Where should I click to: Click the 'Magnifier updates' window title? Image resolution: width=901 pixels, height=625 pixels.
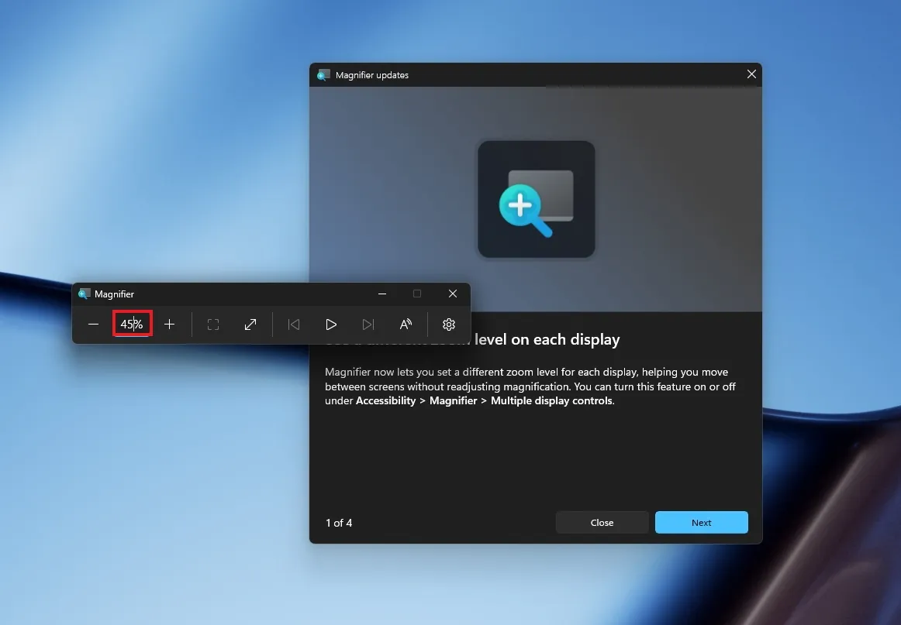pos(371,75)
